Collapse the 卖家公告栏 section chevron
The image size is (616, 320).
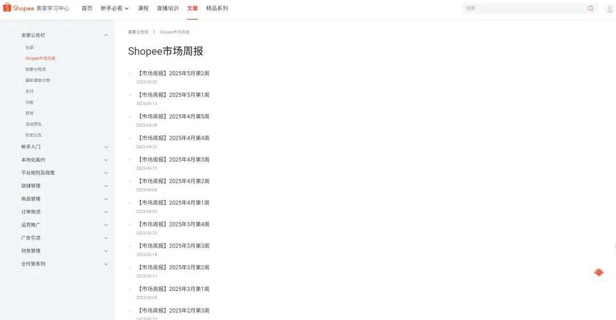tap(106, 35)
